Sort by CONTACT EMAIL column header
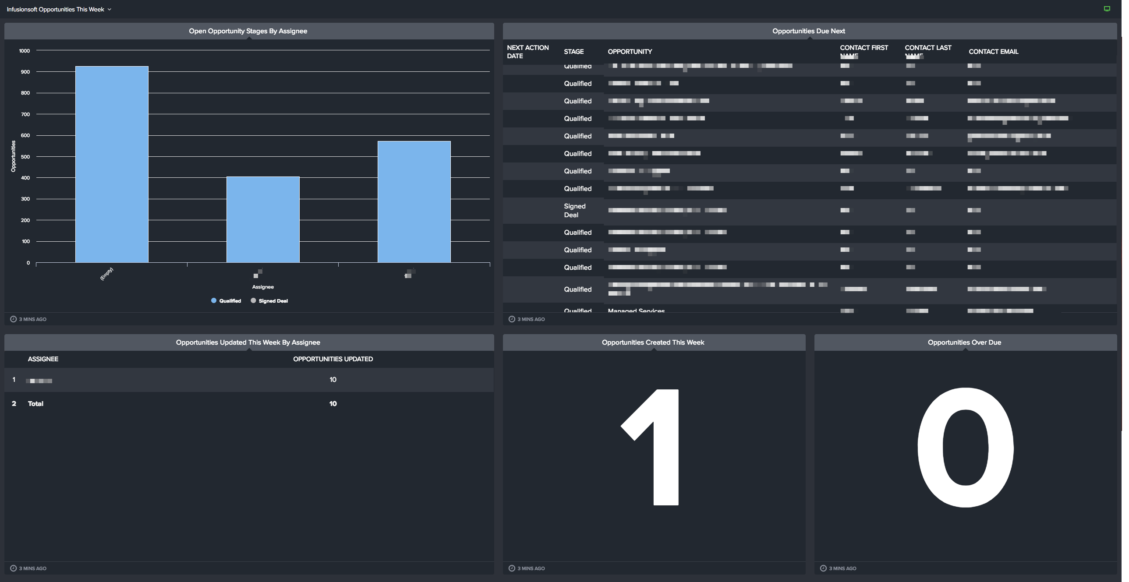This screenshot has height=582, width=1129. 994,52
